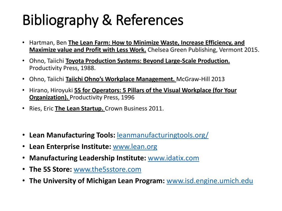Click 'The University of Michigan Lean Program:' label
The height and width of the screenshot is (211, 282).
tap(97, 181)
